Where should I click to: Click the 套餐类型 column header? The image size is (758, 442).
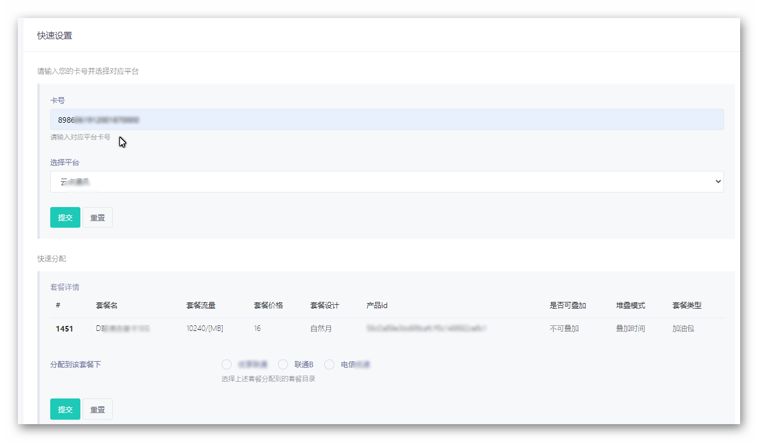pyautogui.click(x=687, y=305)
